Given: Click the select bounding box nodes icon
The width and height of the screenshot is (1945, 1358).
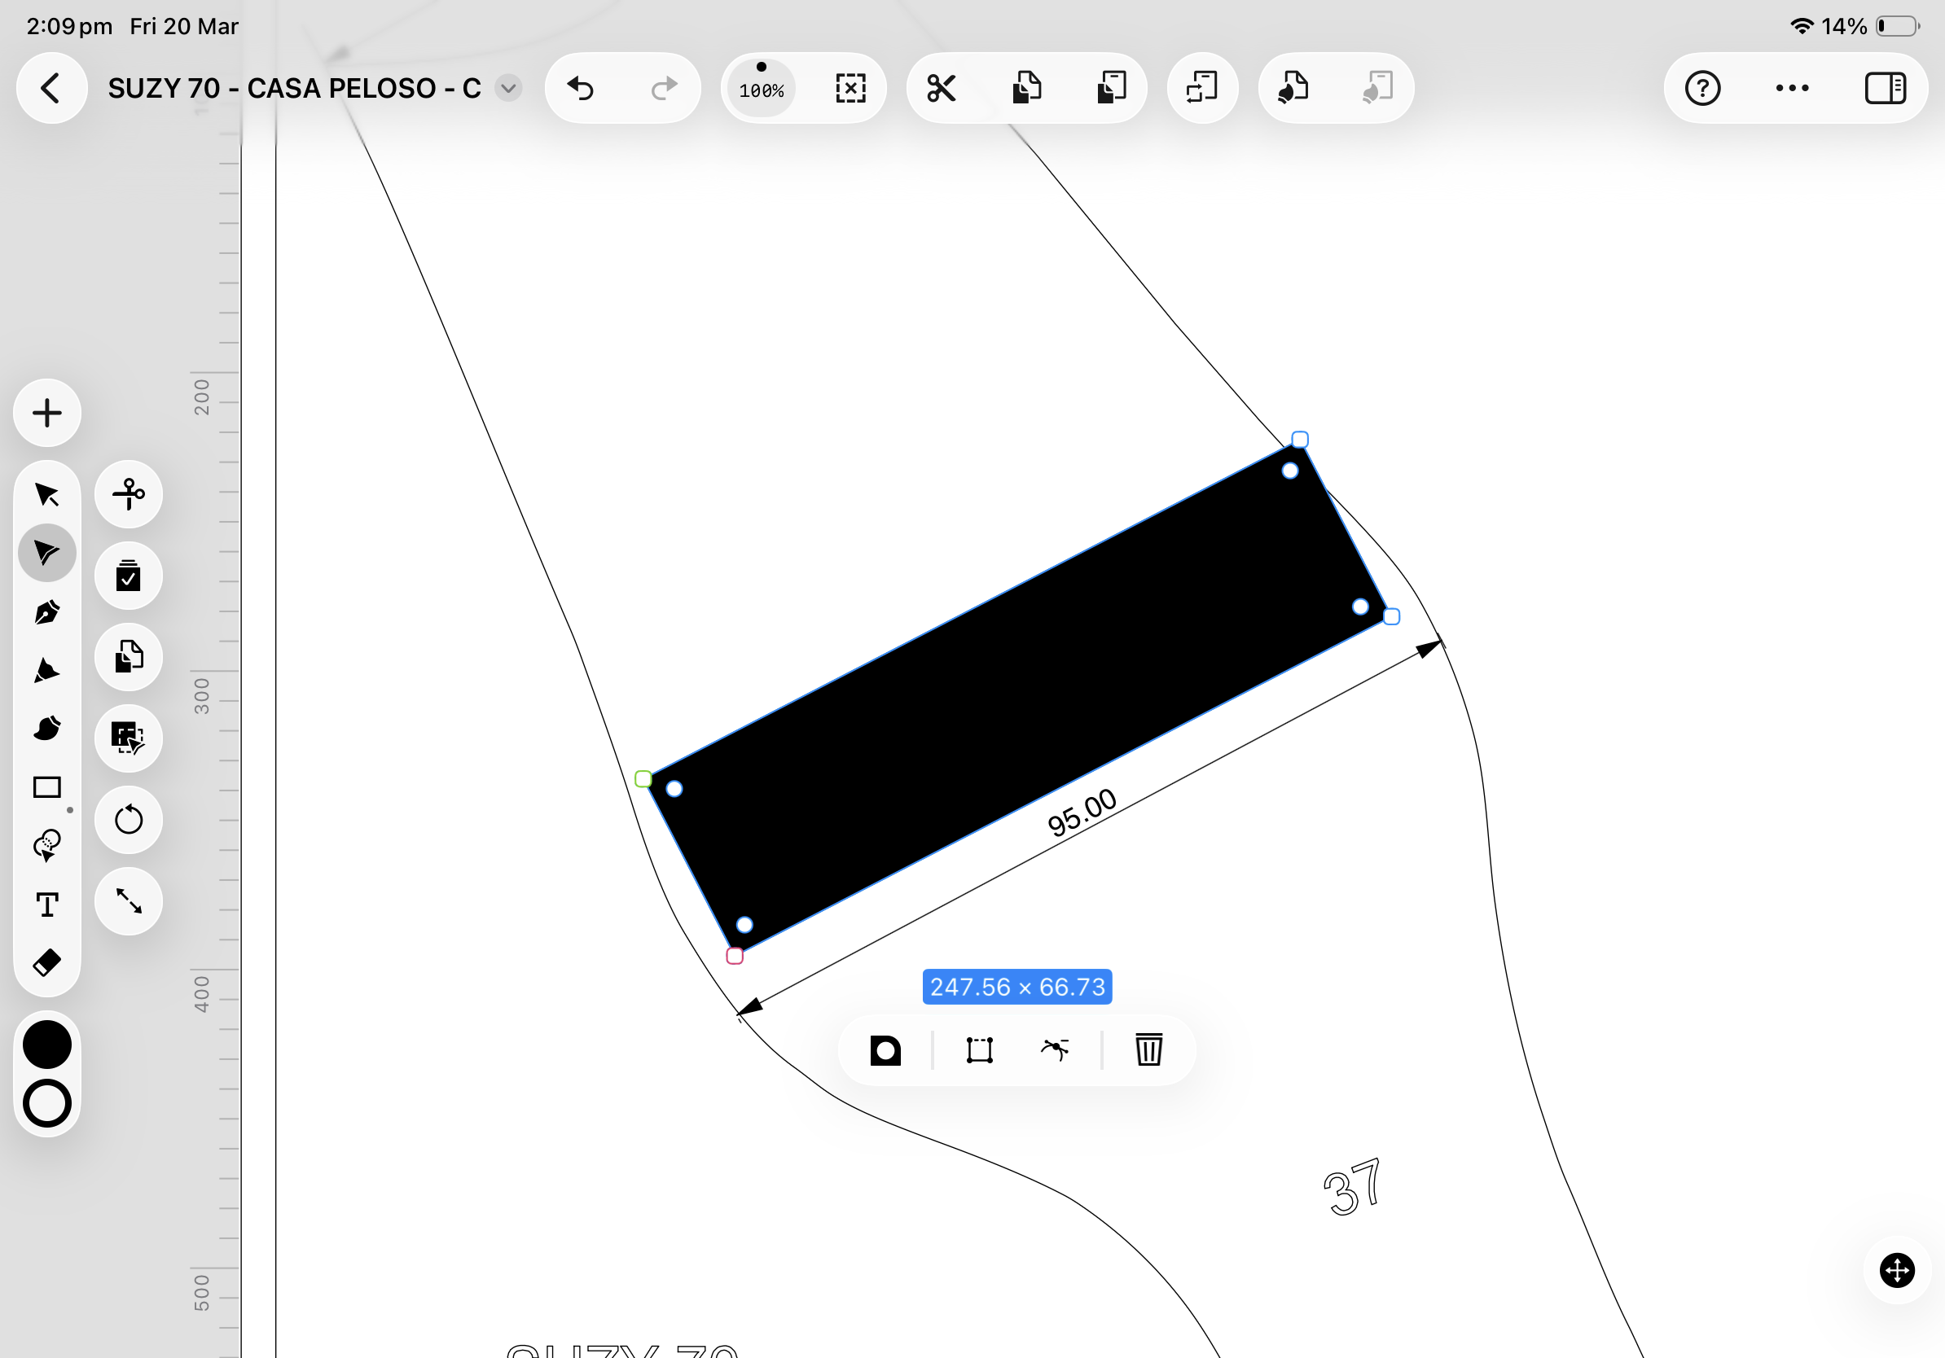Looking at the screenshot, I should pos(979,1049).
